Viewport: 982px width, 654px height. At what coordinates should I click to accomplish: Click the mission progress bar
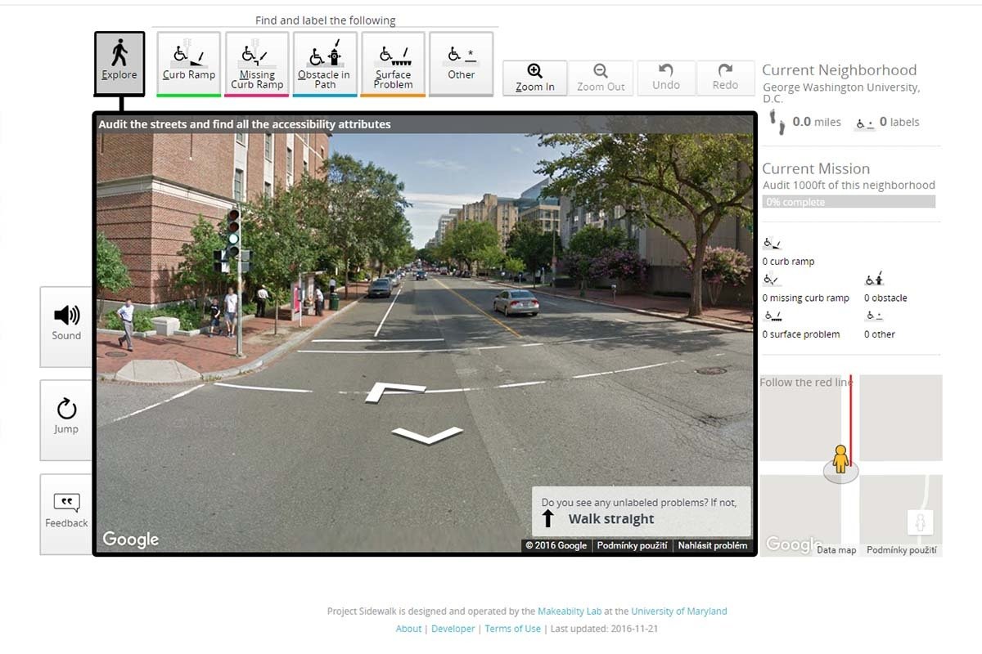point(849,202)
